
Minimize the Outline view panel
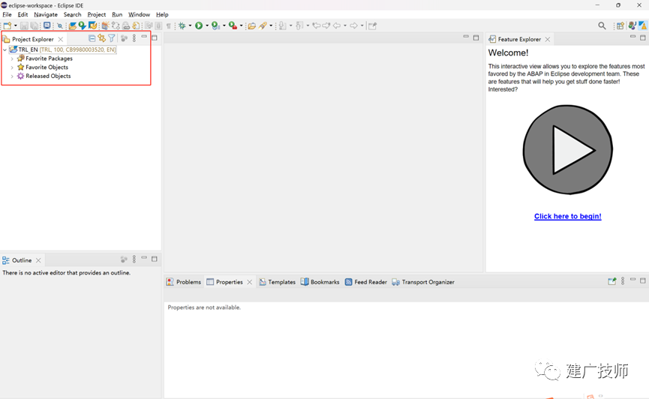point(144,258)
